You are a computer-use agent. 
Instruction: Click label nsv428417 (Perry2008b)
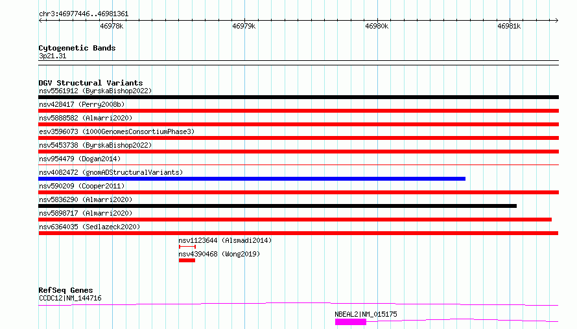click(82, 104)
